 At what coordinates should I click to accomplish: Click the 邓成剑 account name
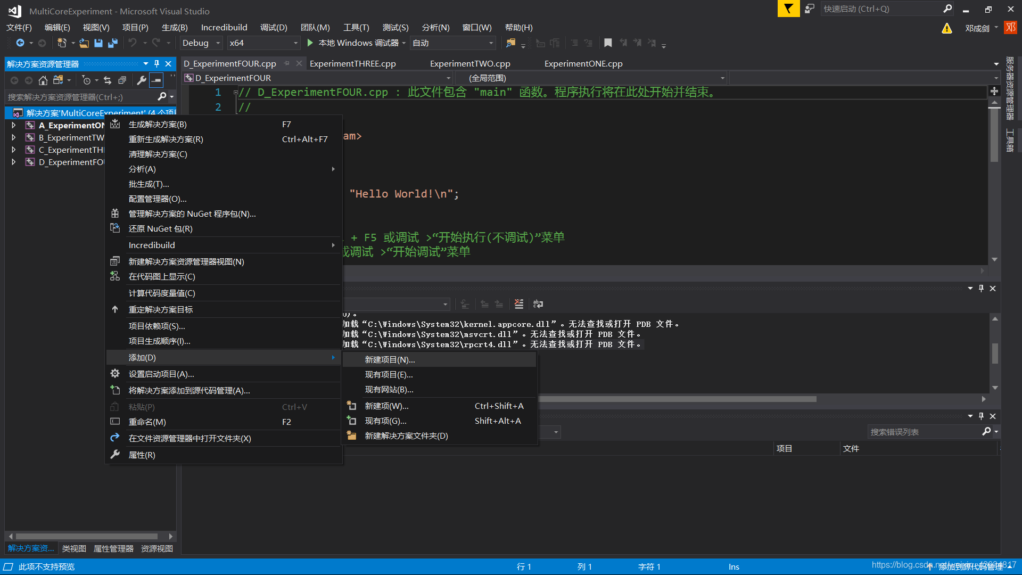click(977, 28)
